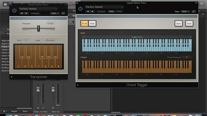Select Modern preset in library list
Image resolution: width=207 pixels, height=116 pixels.
click(5, 59)
